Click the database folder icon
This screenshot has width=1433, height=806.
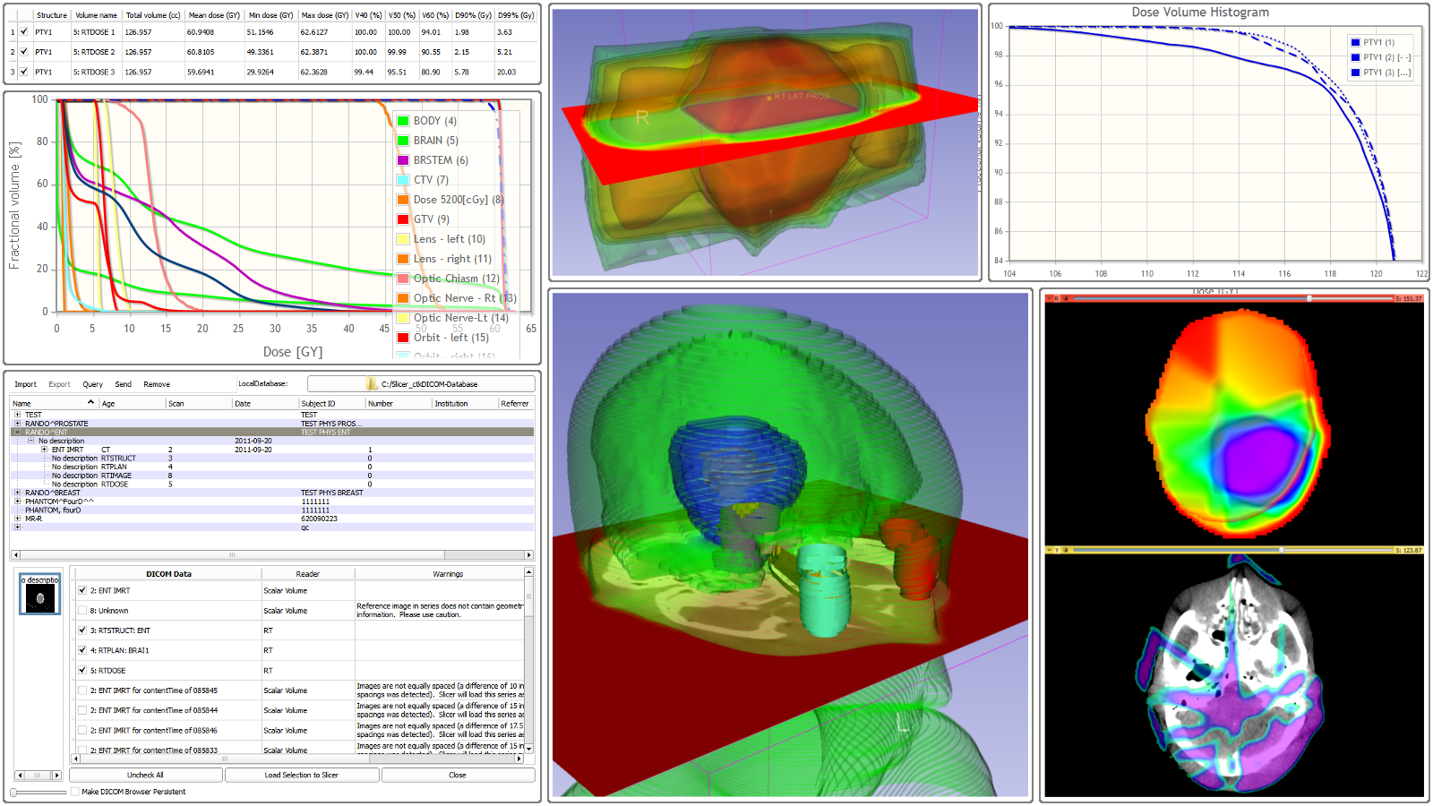pyautogui.click(x=372, y=384)
